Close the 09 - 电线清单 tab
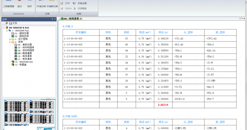 pyautogui.click(x=81, y=19)
